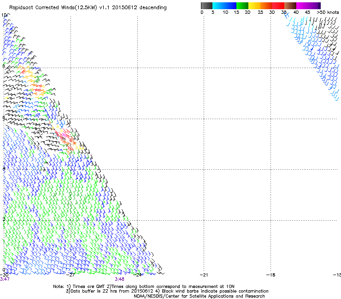Click the red 30-35 knots legend swatch

(278, 6)
